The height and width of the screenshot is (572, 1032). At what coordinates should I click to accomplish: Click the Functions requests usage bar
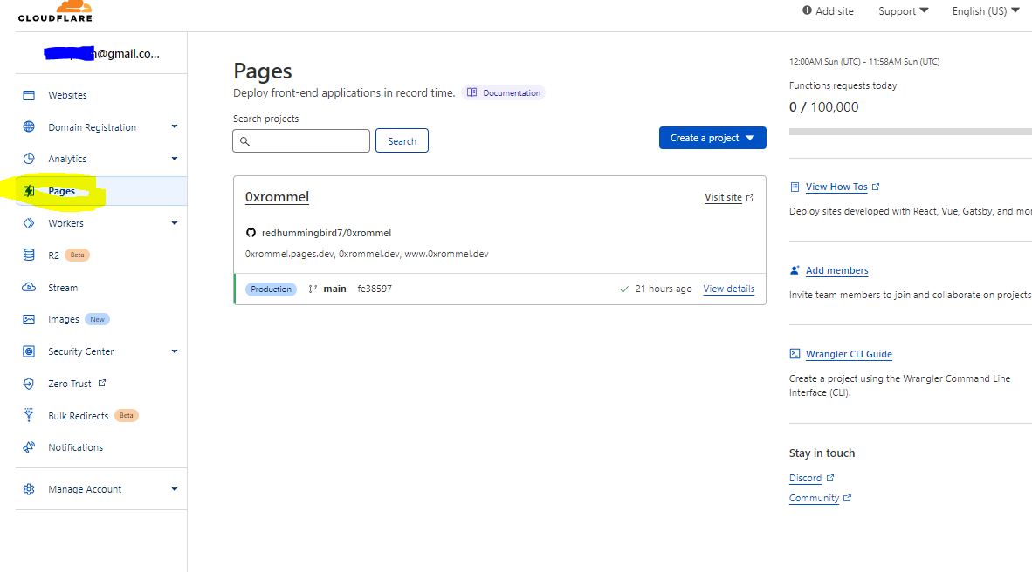coord(910,132)
